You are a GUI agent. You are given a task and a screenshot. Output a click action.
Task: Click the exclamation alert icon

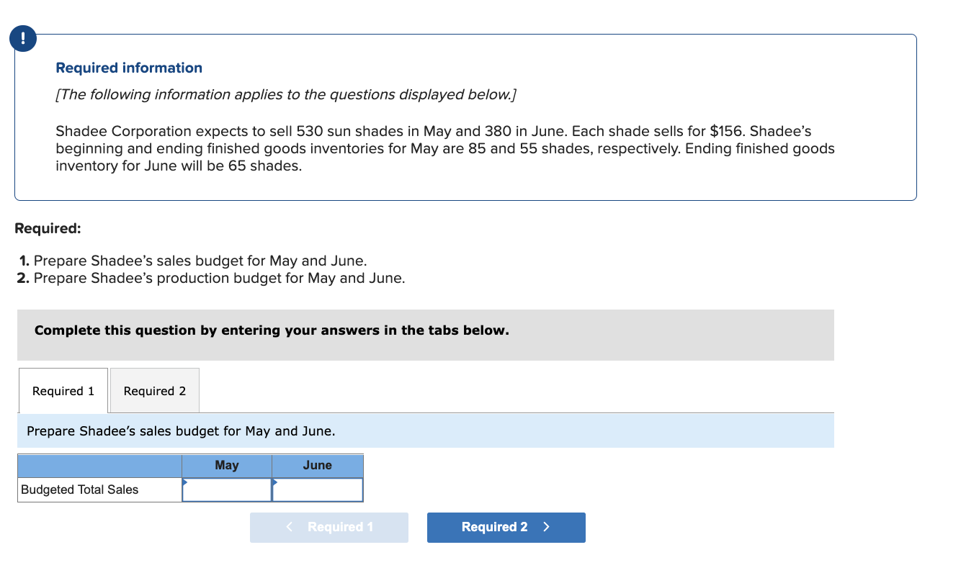[22, 38]
